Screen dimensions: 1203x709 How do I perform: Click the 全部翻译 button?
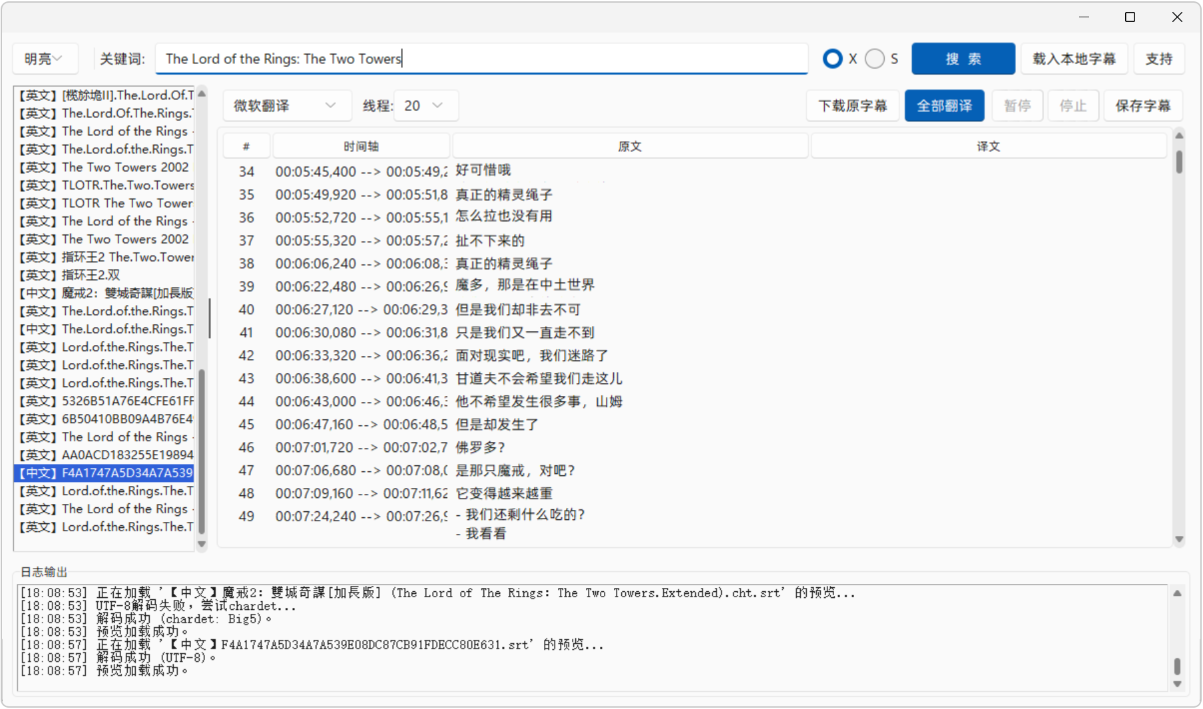pyautogui.click(x=944, y=105)
